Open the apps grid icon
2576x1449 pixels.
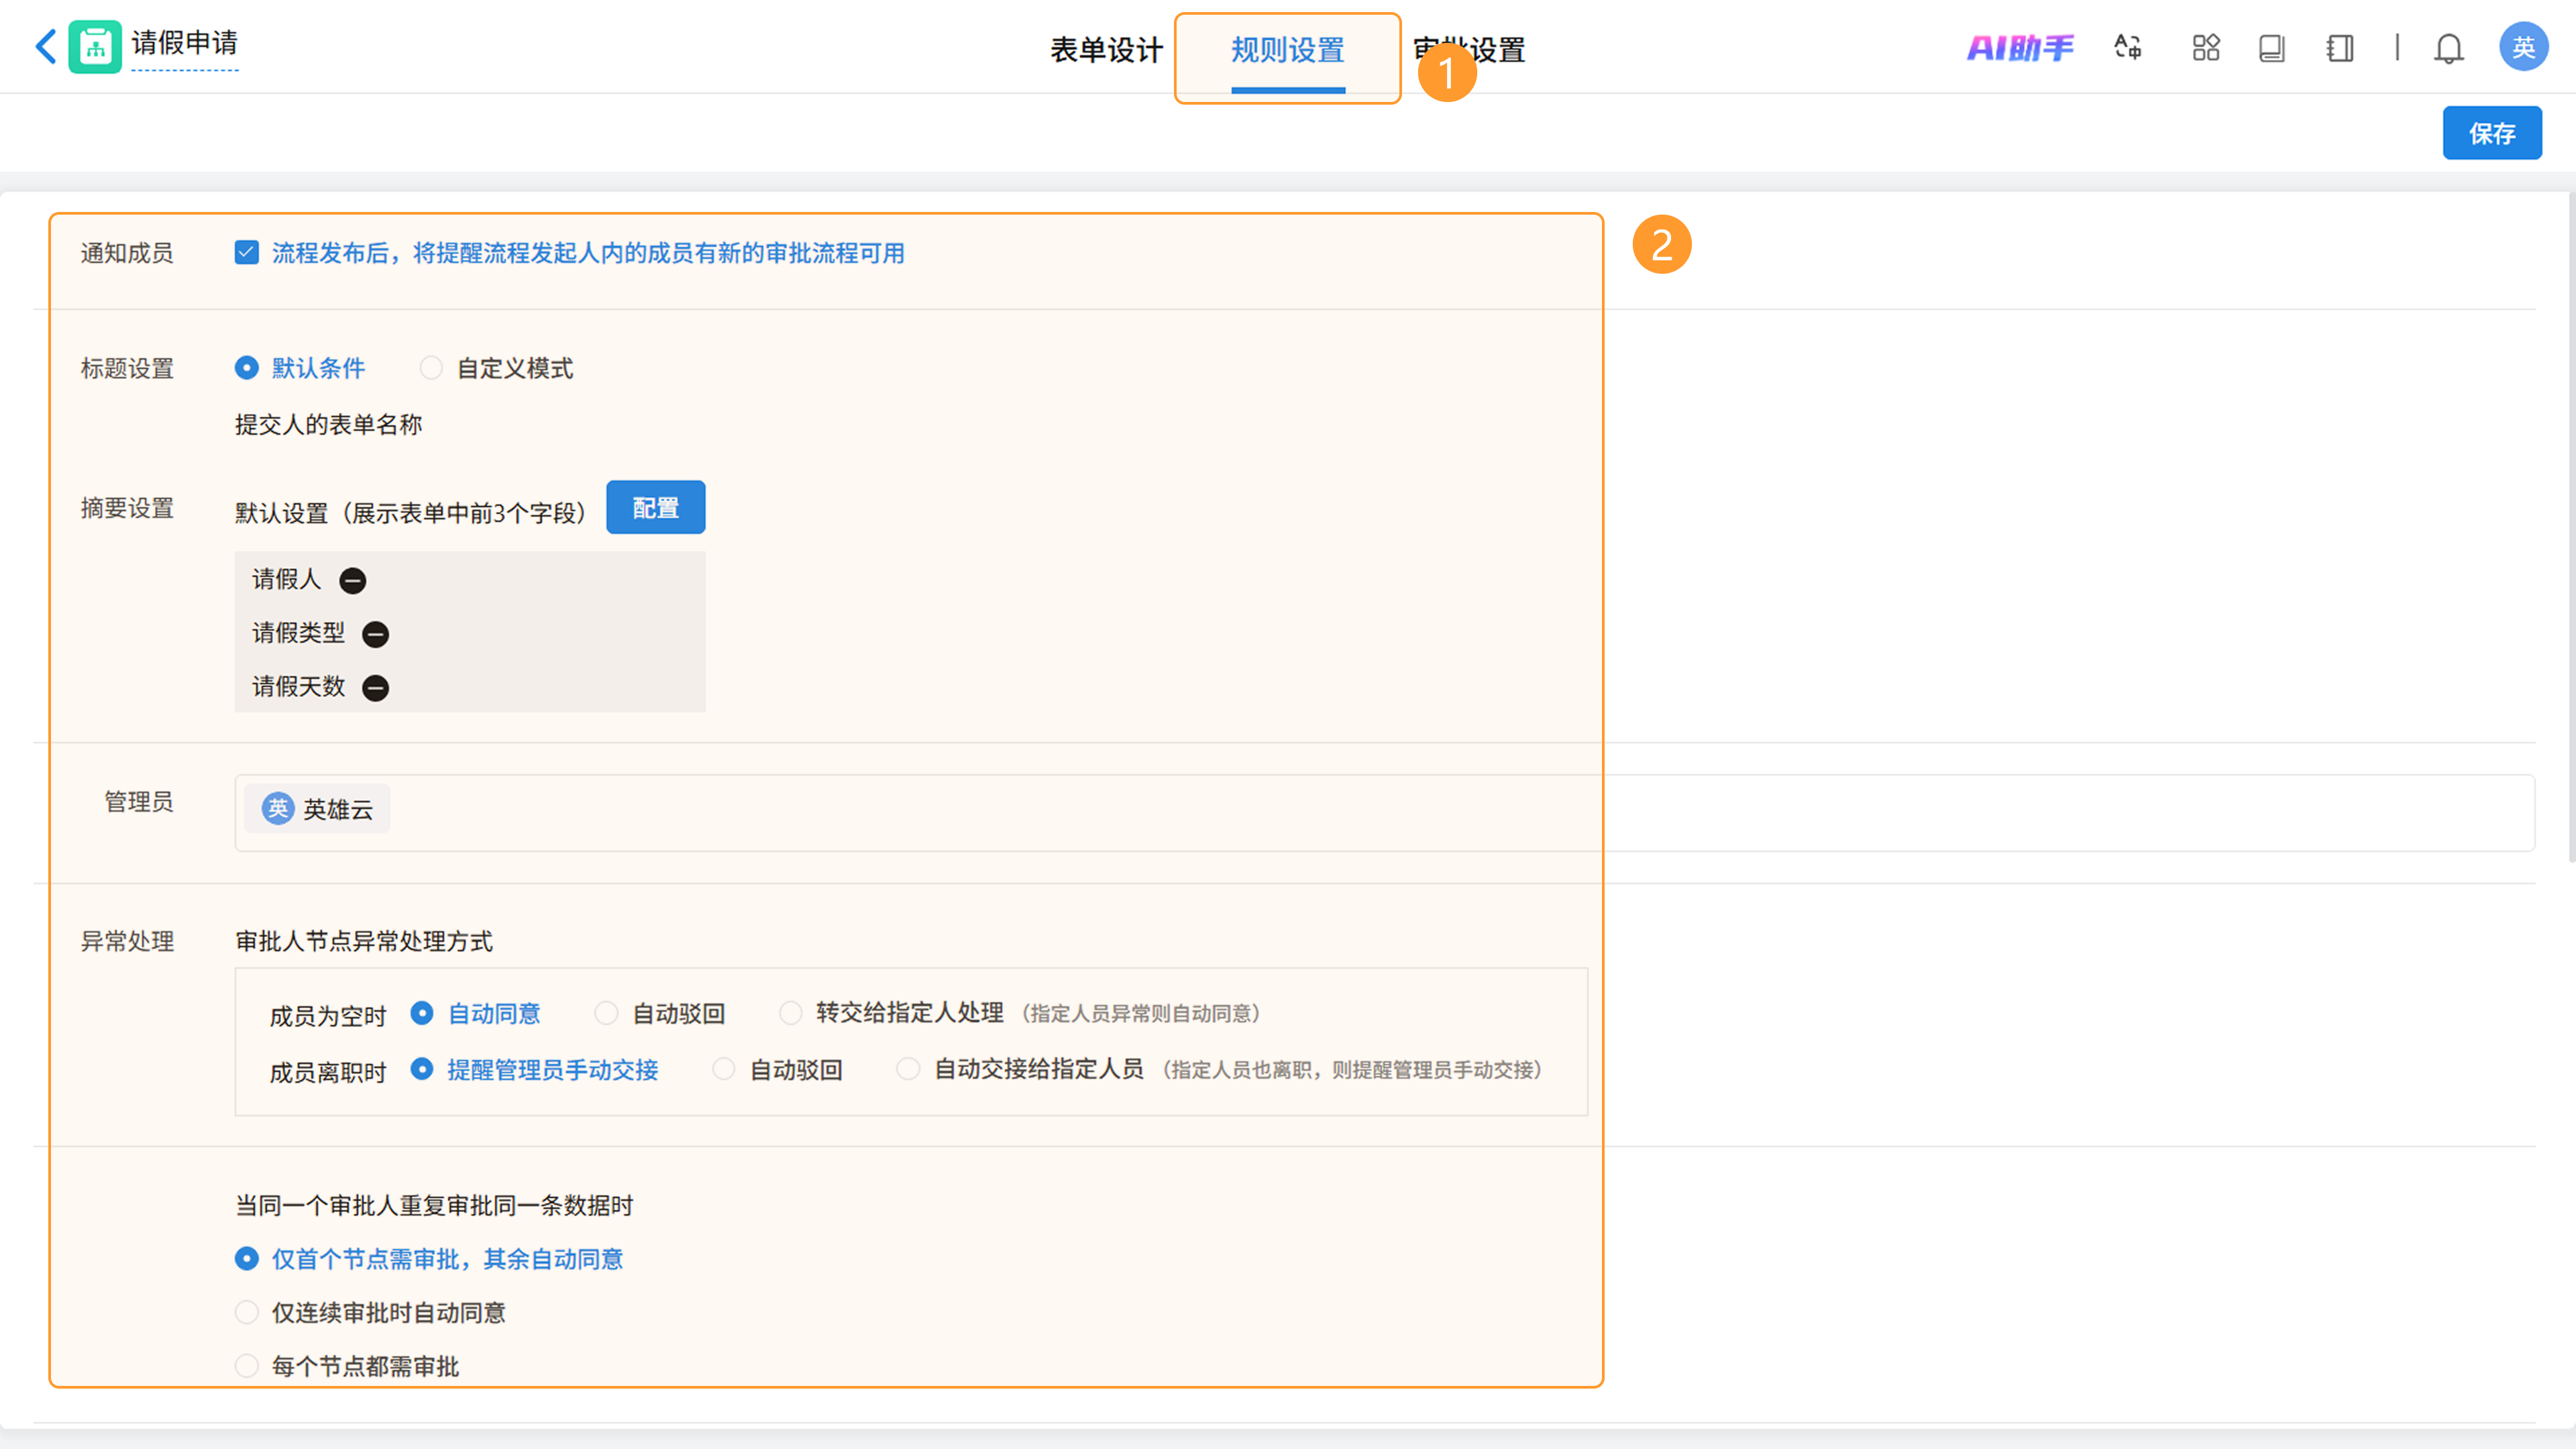click(x=2205, y=48)
